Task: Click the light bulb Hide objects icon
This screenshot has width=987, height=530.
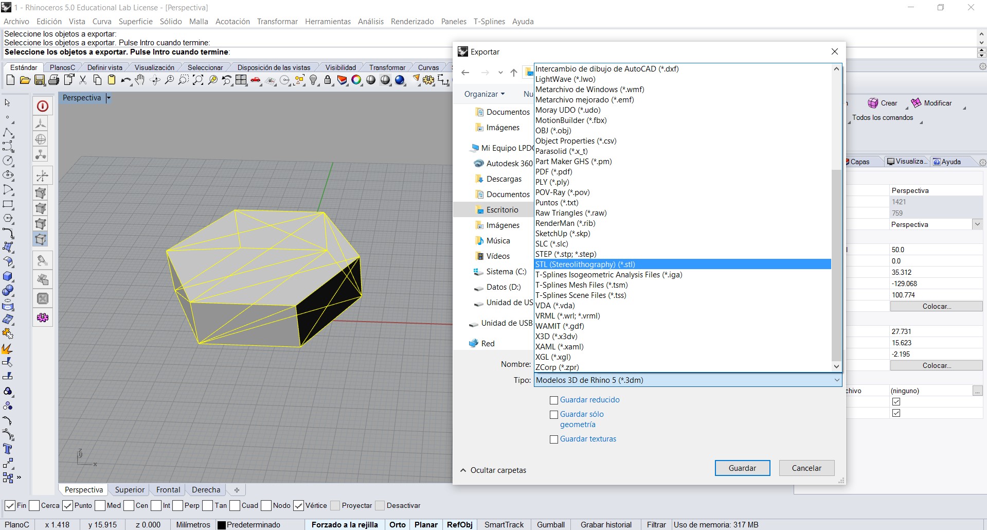Action: 314,80
